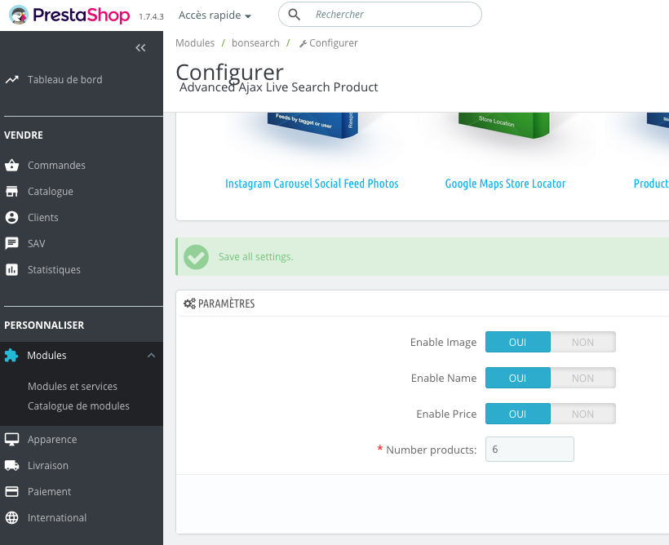Click the Livraison truck icon
The image size is (669, 545).
(x=12, y=465)
